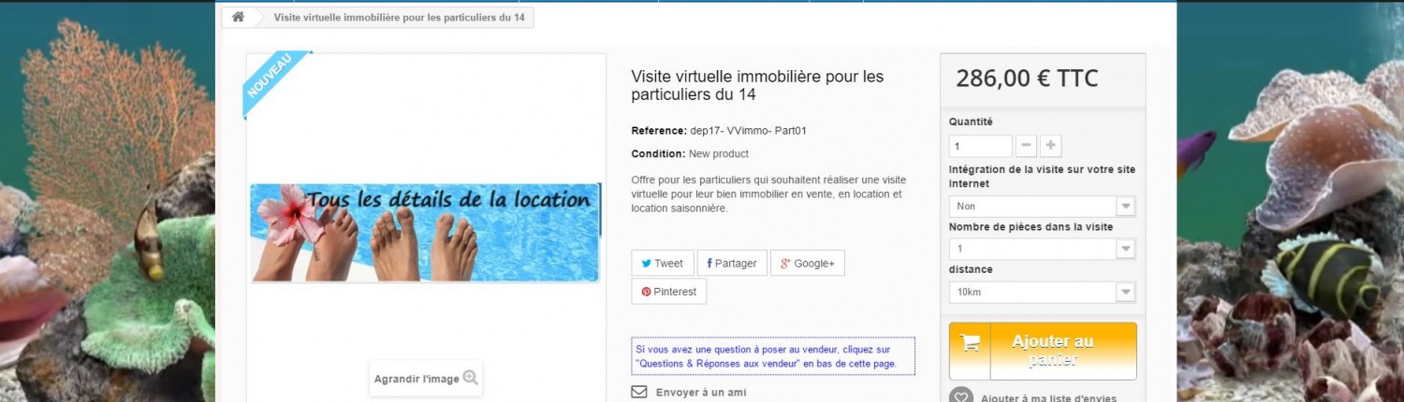Click the Quantité input field
The height and width of the screenshot is (402, 1404).
[x=980, y=146]
